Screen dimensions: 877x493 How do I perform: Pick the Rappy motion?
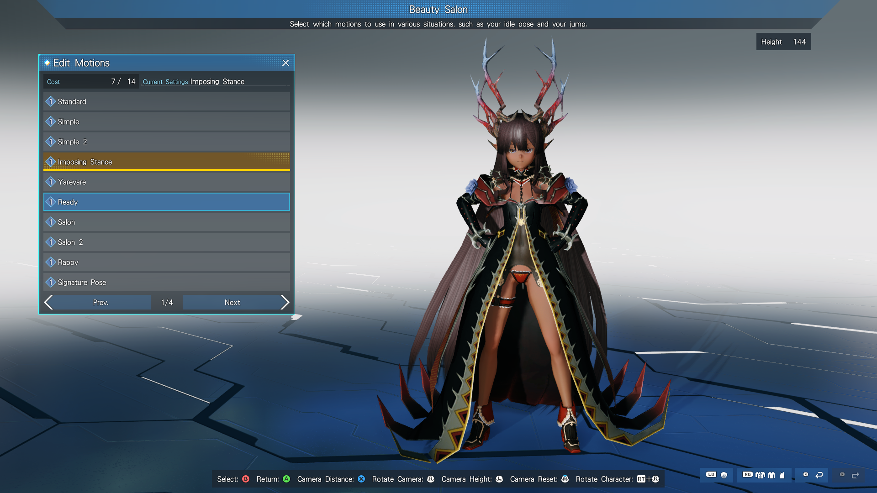coord(167,262)
